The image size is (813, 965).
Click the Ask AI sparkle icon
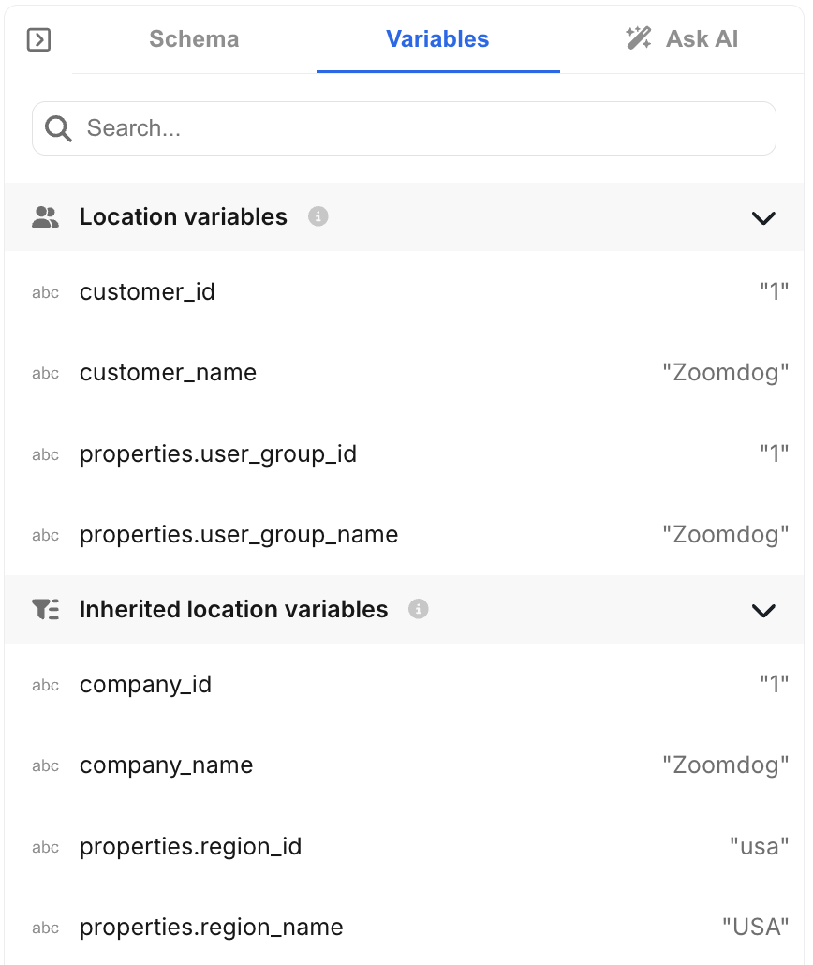pos(638,38)
